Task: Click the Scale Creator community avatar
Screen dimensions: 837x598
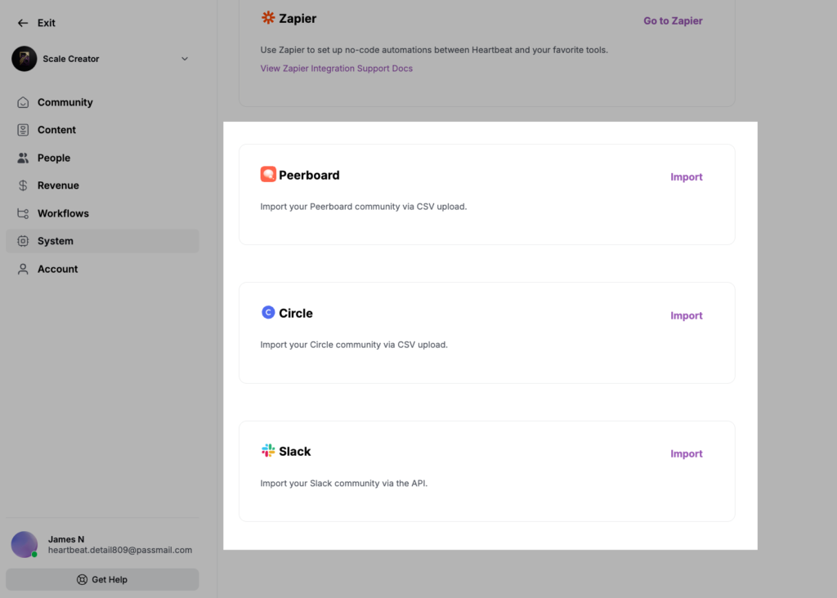Action: point(24,59)
